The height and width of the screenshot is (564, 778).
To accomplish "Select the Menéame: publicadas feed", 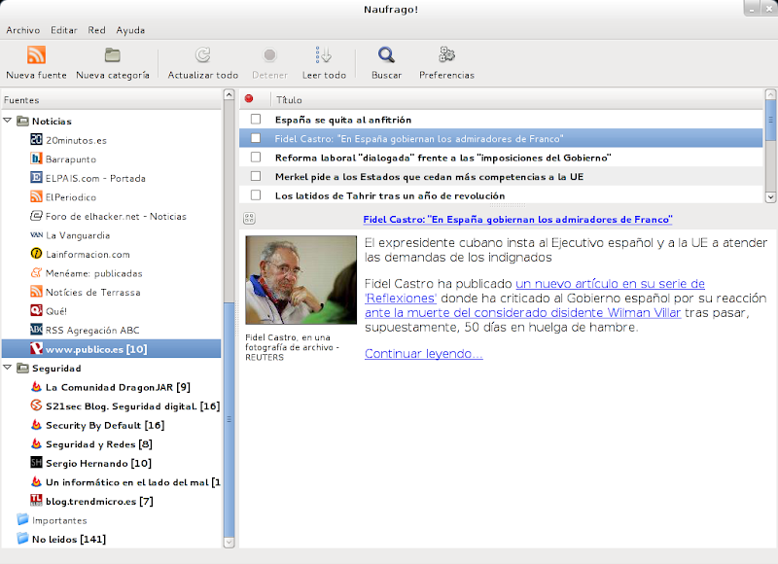I will point(93,273).
